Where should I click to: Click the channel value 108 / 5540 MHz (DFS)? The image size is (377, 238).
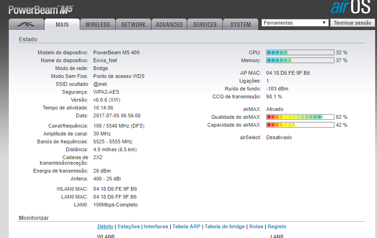[x=119, y=126]
